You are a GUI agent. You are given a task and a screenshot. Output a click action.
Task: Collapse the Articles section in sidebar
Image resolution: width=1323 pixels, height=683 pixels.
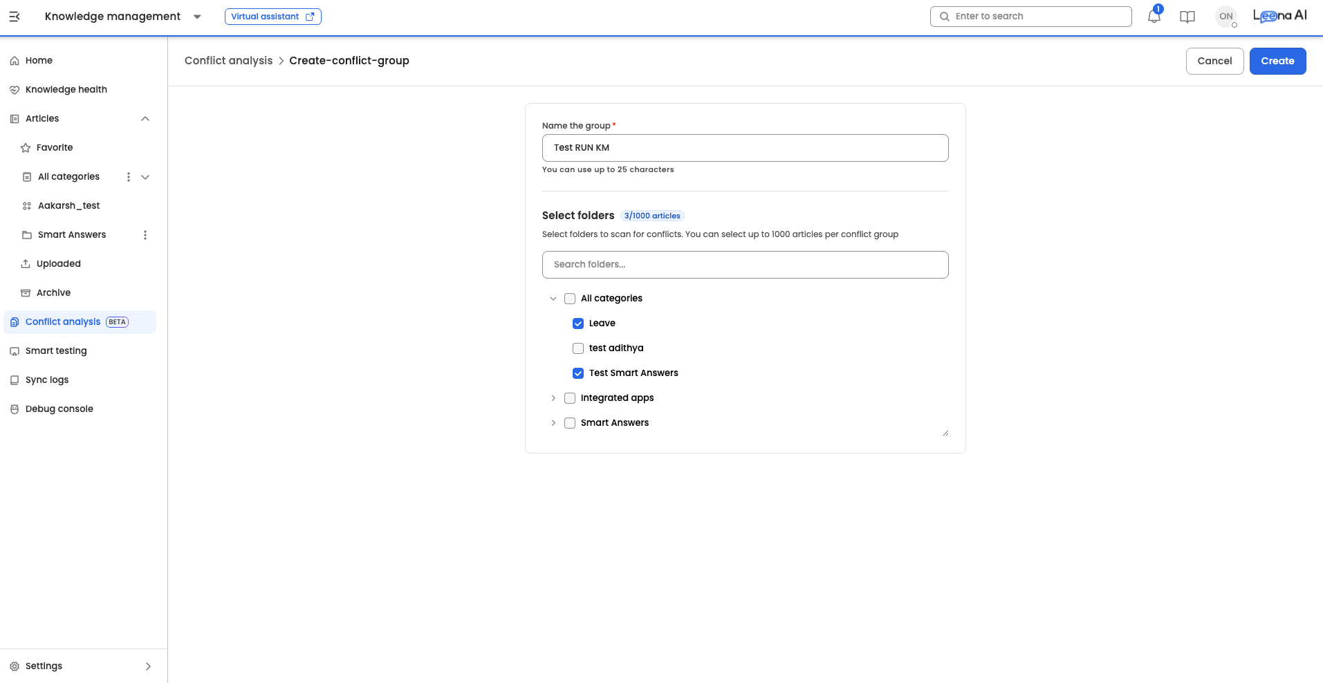coord(145,119)
